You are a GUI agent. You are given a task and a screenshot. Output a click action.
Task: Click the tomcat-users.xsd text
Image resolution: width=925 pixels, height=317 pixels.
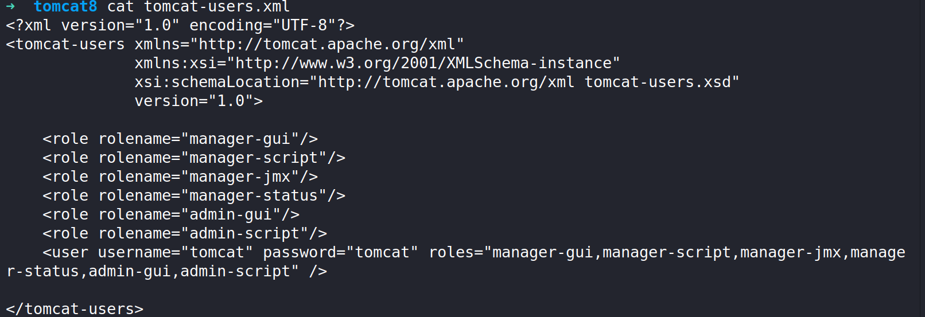pyautogui.click(x=658, y=83)
